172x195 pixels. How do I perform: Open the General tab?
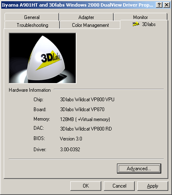(32, 17)
